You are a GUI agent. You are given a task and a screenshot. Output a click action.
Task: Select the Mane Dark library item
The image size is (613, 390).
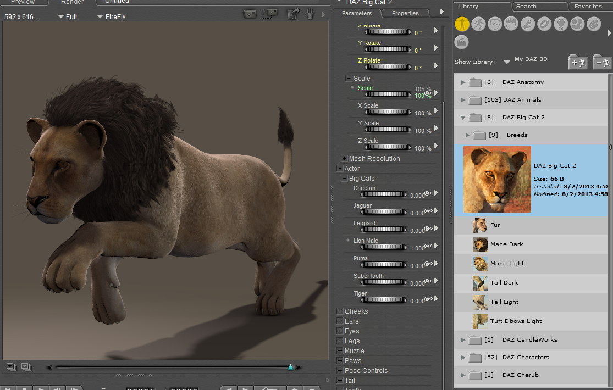point(506,244)
